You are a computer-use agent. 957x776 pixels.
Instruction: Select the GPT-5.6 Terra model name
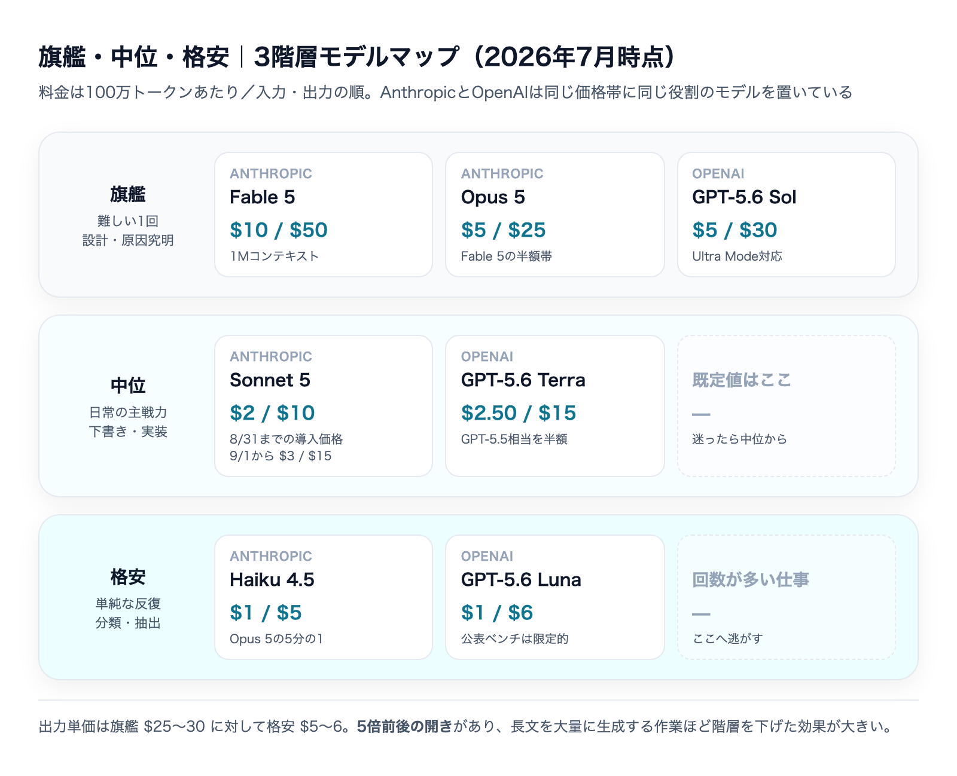click(x=523, y=380)
